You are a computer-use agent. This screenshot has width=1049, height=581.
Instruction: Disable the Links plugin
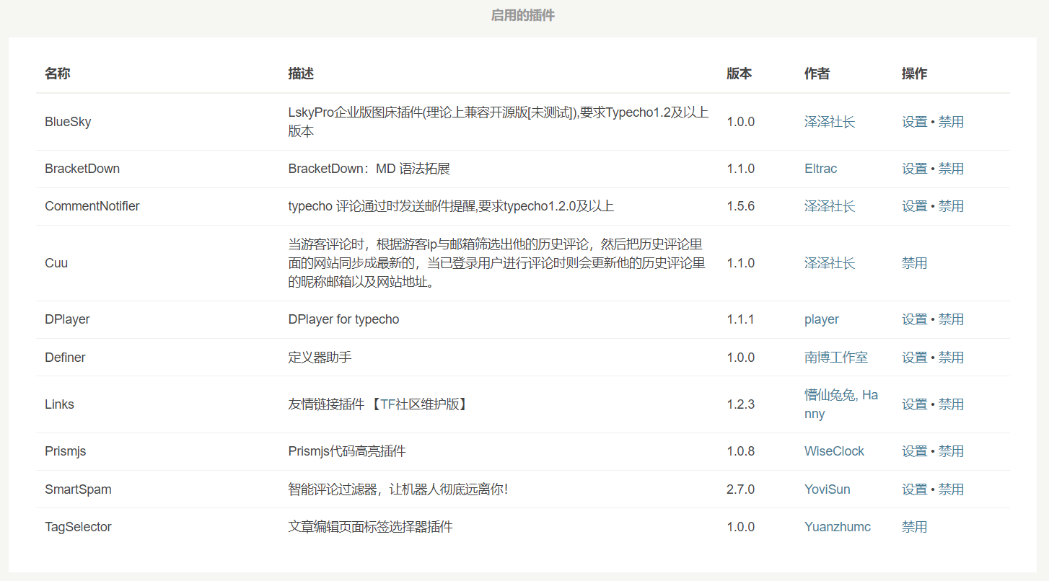click(x=951, y=404)
